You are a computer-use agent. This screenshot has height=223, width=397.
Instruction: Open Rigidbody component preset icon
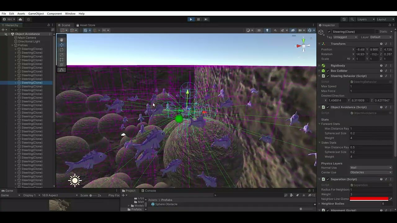386,66
